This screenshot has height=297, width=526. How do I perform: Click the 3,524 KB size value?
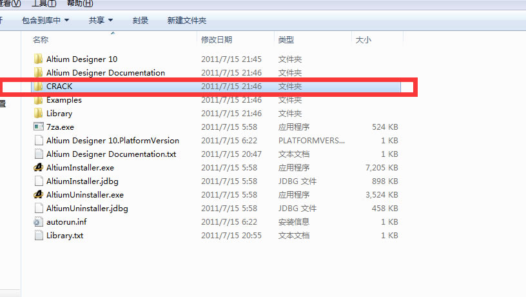coord(382,195)
